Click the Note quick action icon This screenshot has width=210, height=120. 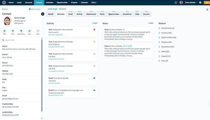pos(29,31)
